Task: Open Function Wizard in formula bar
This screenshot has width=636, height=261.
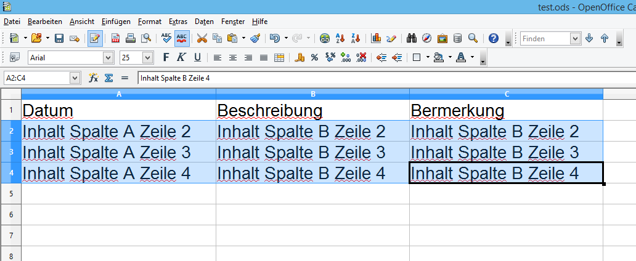Action: coord(94,78)
